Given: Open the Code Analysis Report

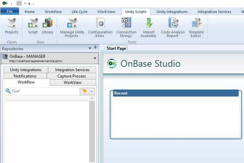Looking at the screenshot, I should tap(173, 28).
